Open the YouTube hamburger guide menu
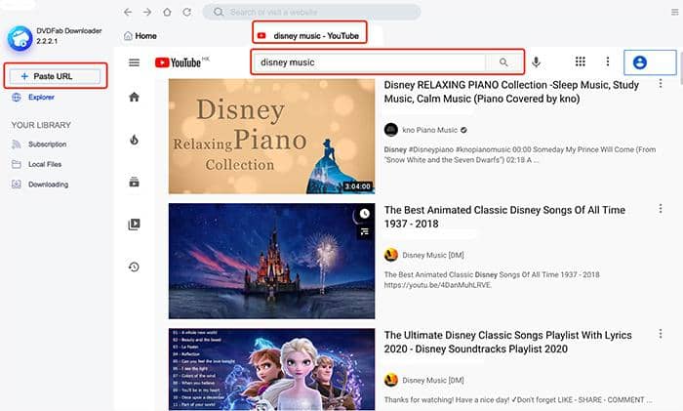The image size is (683, 411). click(135, 62)
